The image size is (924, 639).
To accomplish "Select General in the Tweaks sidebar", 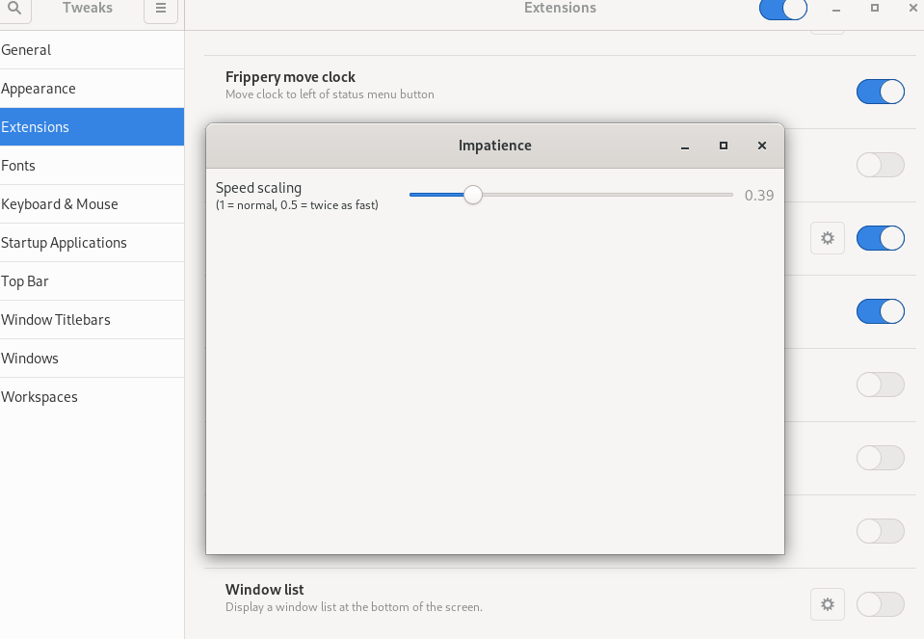I will (27, 49).
